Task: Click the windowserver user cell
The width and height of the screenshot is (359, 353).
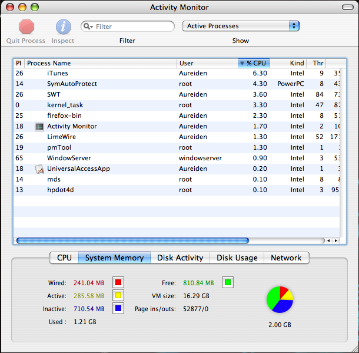Action: 200,158
